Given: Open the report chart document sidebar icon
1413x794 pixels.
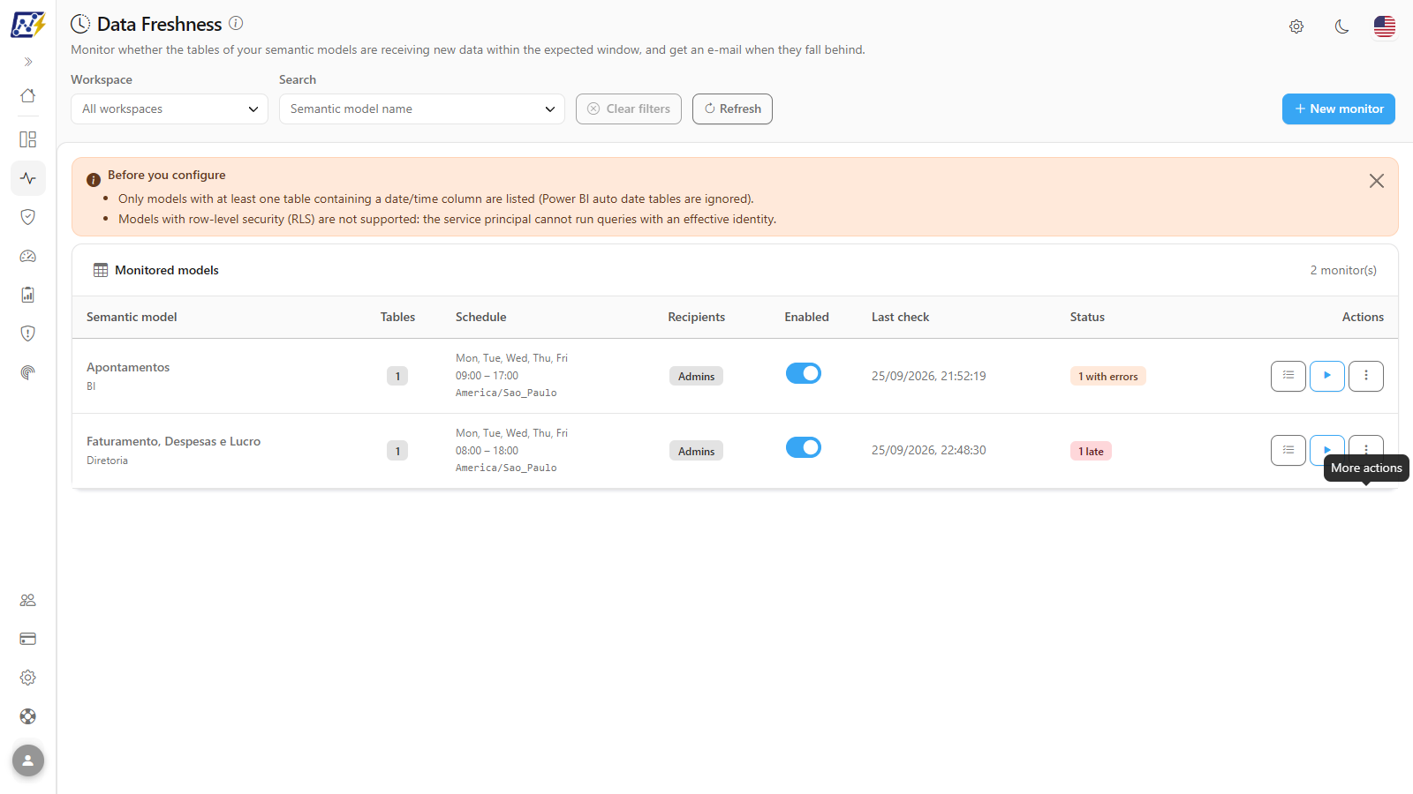Looking at the screenshot, I should coord(28,295).
